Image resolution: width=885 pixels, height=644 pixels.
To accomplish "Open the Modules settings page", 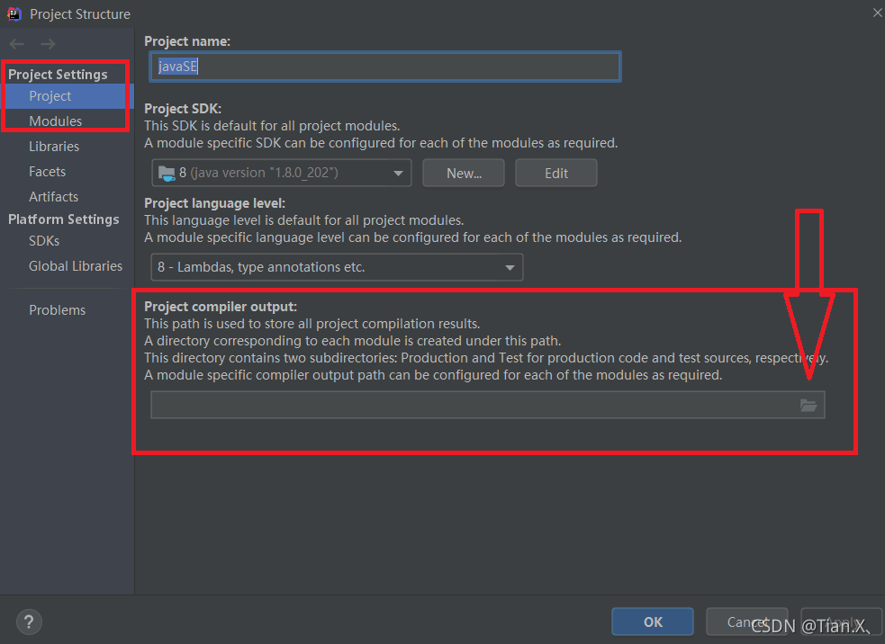I will click(x=55, y=121).
